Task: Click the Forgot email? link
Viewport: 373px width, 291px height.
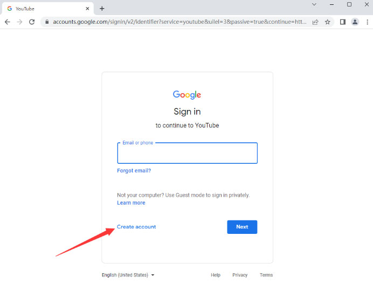Action: point(134,171)
